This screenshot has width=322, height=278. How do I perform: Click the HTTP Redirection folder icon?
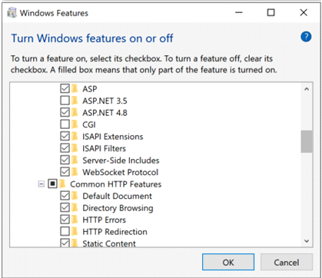[75, 232]
